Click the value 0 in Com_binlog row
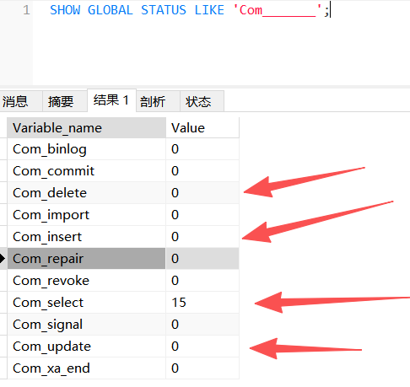Image resolution: width=410 pixels, height=387 pixels. pos(202,149)
